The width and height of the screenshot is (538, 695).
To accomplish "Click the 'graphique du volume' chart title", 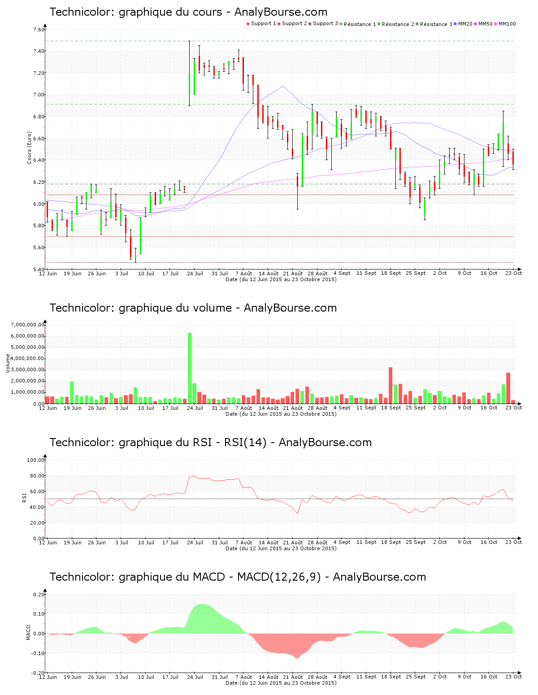I will pos(193,308).
